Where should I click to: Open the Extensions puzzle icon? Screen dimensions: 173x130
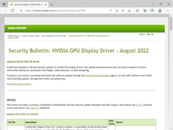(x=137, y=11)
